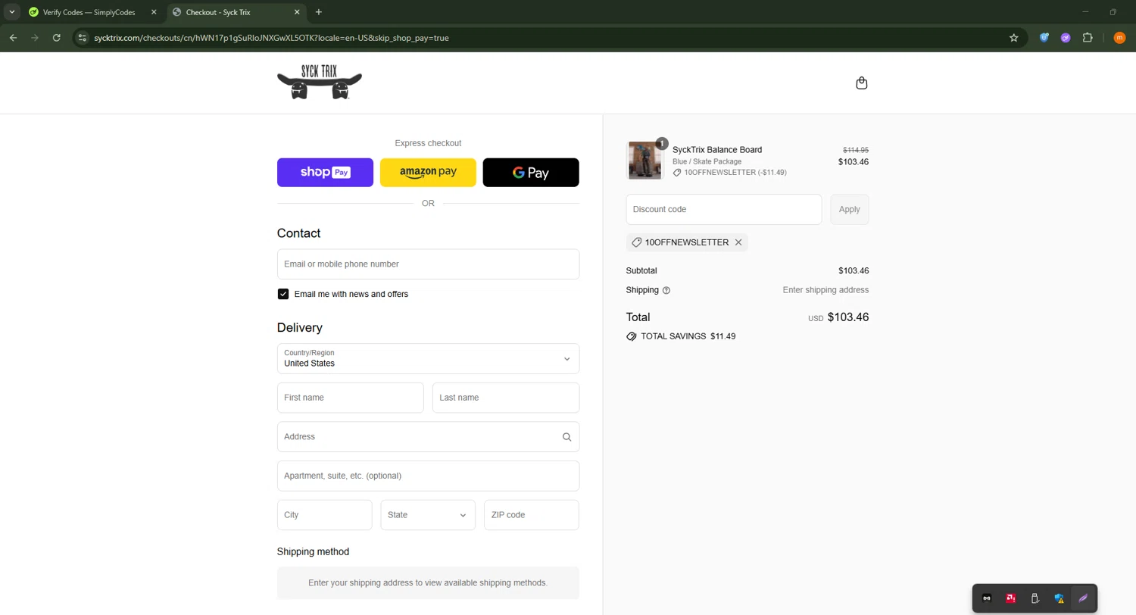
Task: Open the red AMD software tray icon
Action: [1011, 598]
